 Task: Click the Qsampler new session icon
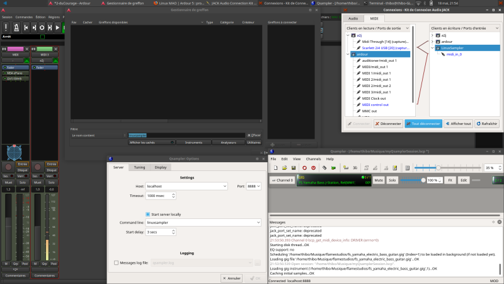point(274,168)
